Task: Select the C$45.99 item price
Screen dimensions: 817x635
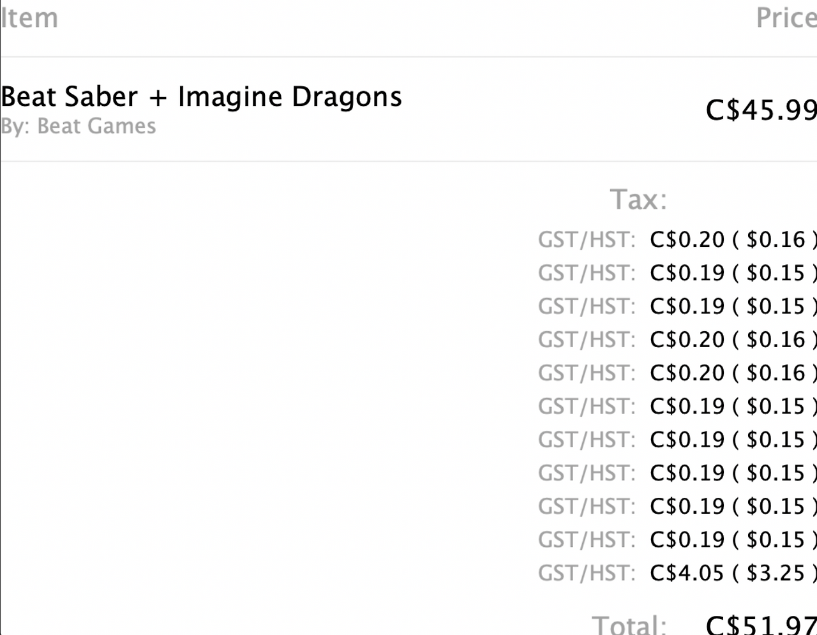Action: click(x=761, y=110)
